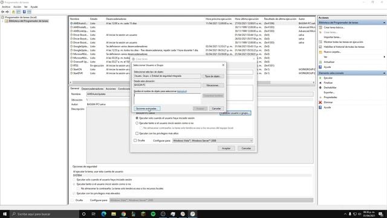Select the RTSS task row

point(192,65)
